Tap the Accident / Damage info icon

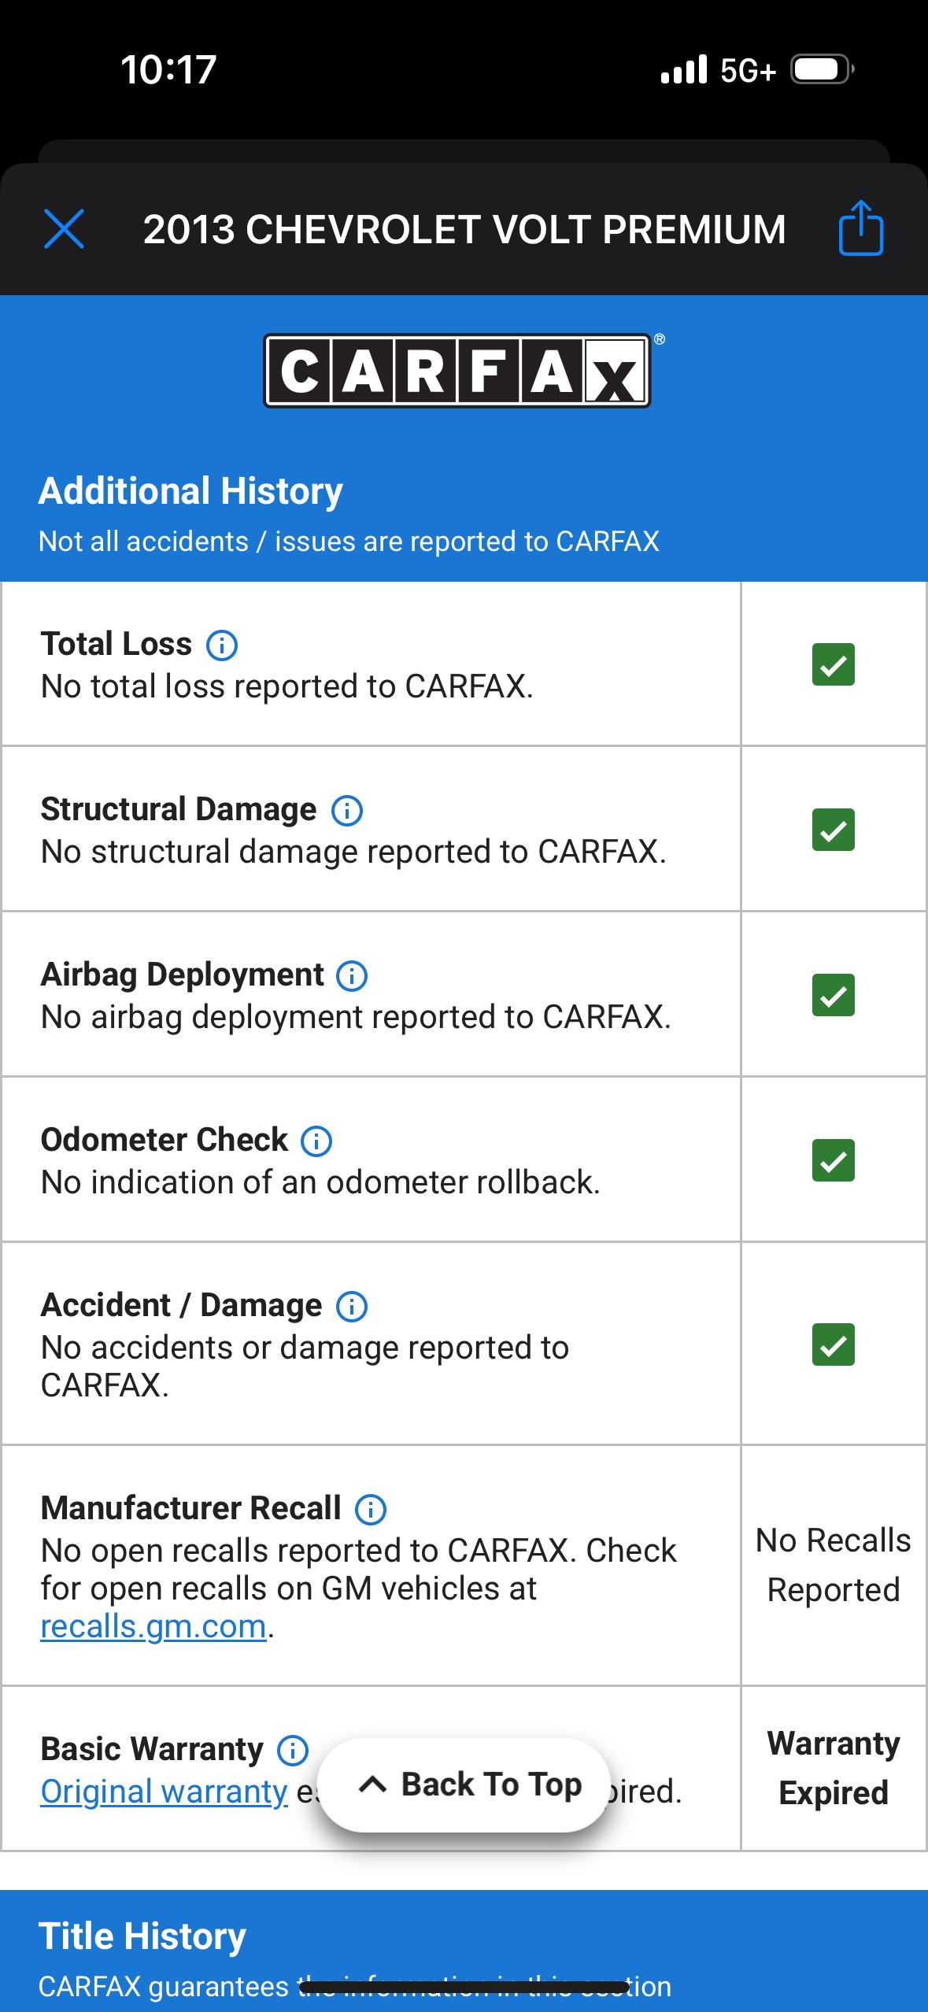(352, 1306)
